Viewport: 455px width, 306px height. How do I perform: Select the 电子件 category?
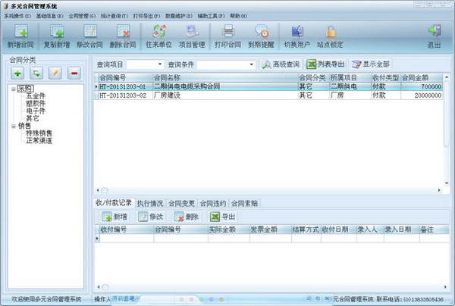(x=36, y=111)
